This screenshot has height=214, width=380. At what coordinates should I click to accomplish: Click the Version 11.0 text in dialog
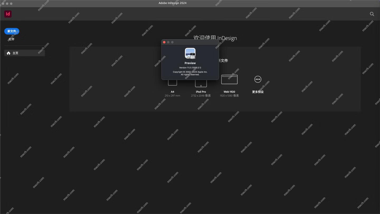[x=190, y=68]
